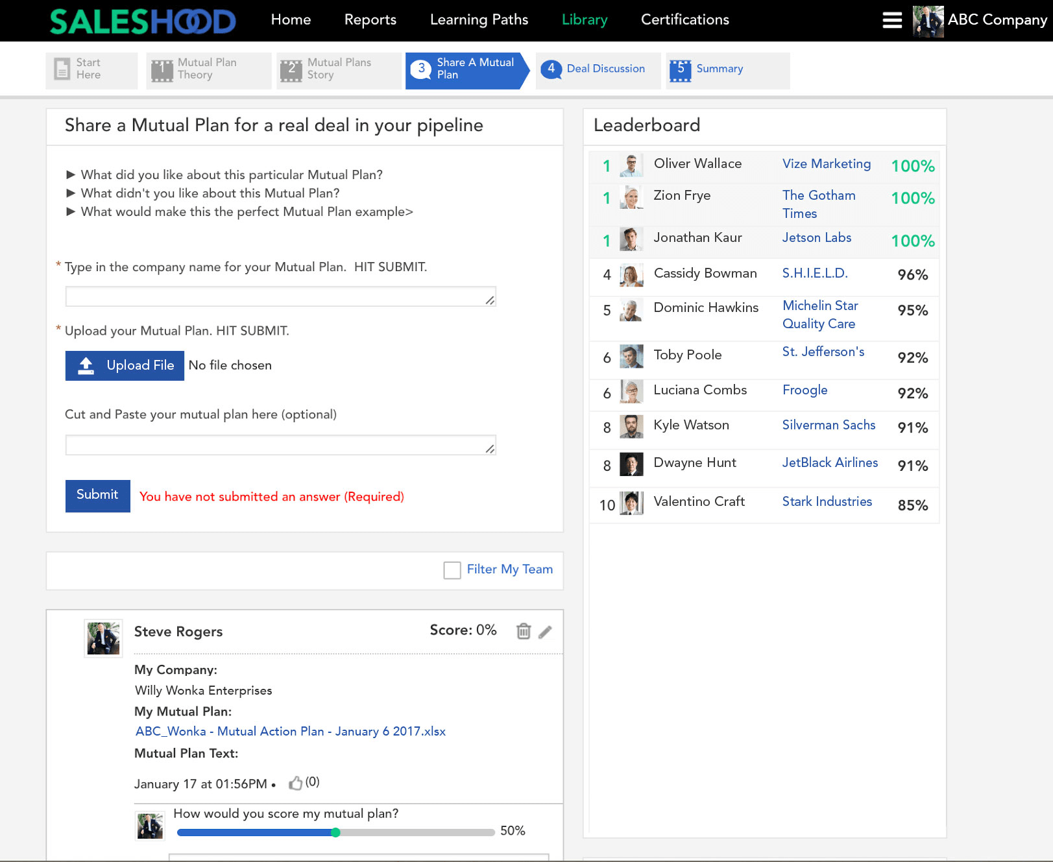Open Certifications in top navigation
1053x862 pixels.
click(685, 20)
